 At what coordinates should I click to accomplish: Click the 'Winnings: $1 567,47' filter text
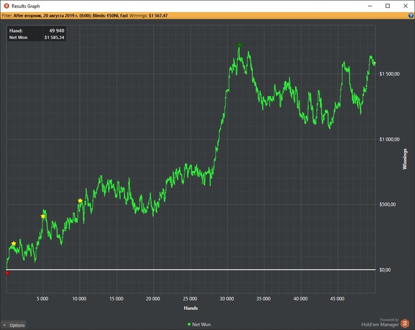[148, 15]
